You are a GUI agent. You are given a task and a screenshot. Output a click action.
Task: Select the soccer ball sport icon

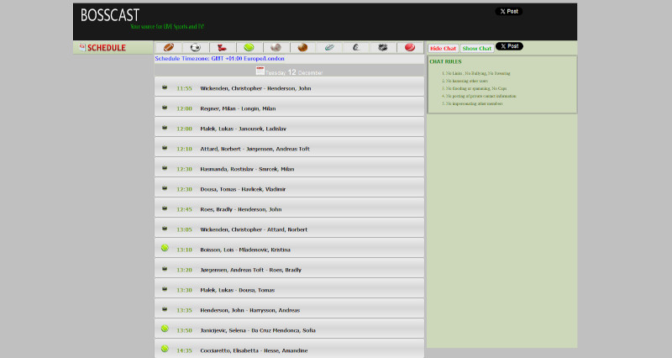pos(196,47)
